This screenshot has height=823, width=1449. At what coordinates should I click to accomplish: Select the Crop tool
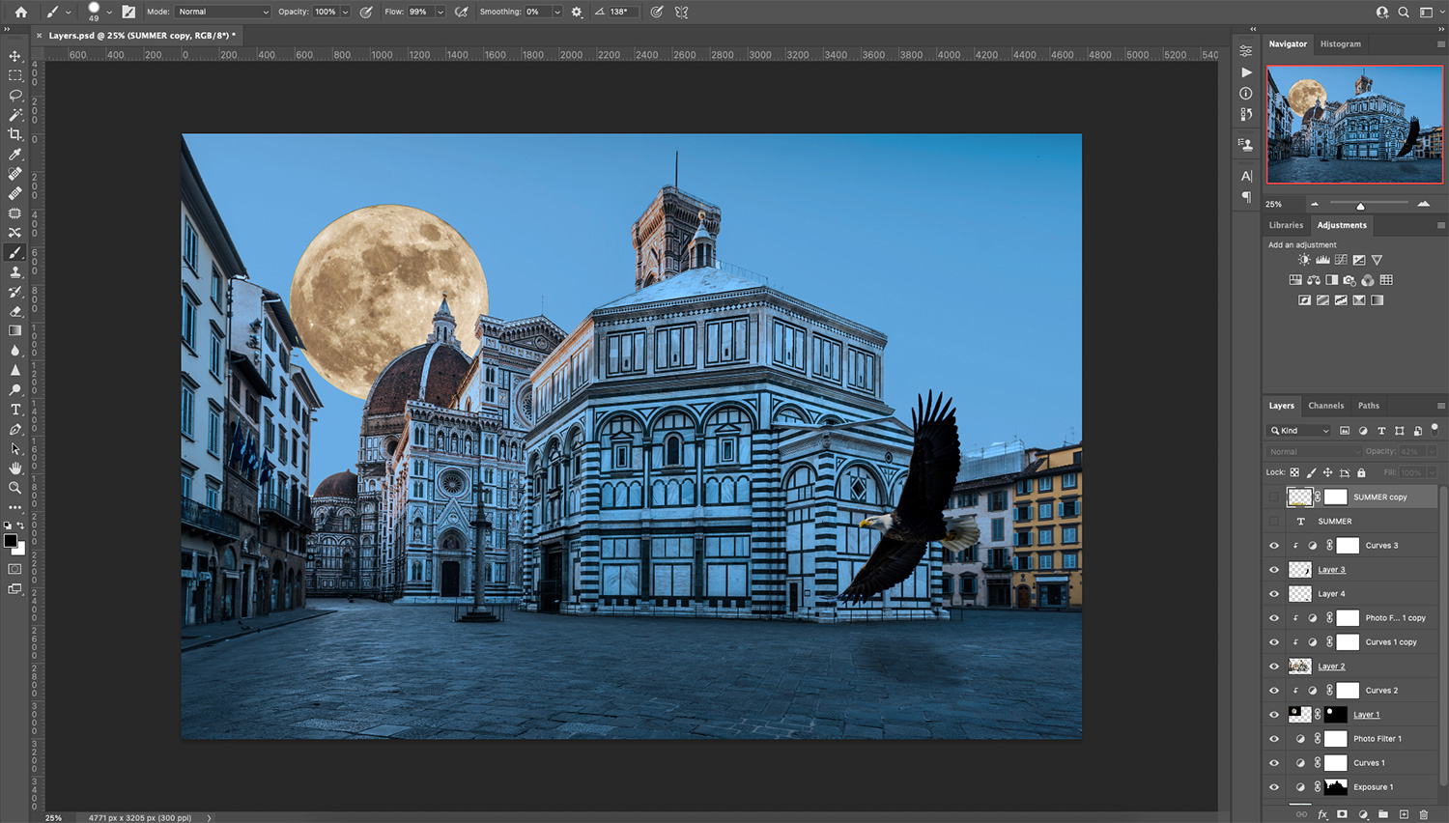coord(14,134)
